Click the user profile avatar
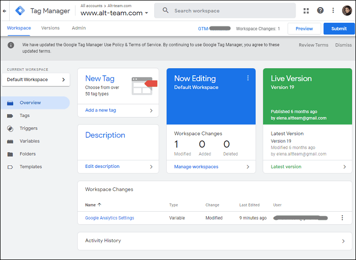The height and width of the screenshot is (260, 356). [347, 11]
